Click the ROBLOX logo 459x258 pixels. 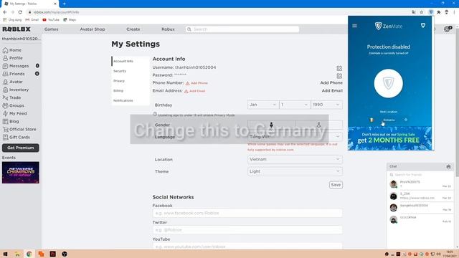coord(16,29)
